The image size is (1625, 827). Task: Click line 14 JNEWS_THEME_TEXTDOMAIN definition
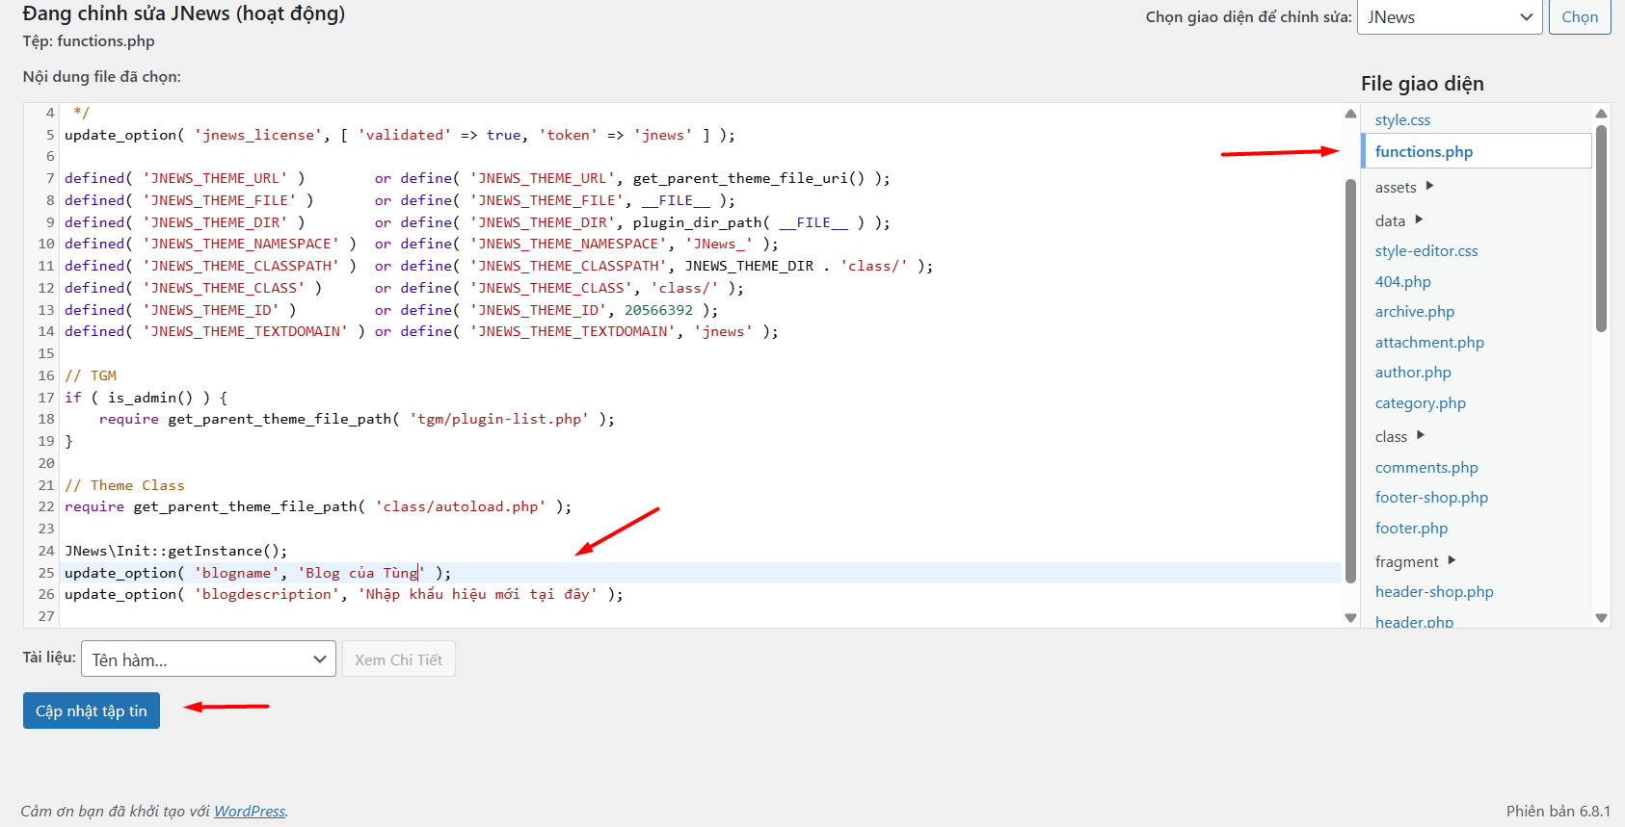[x=421, y=331]
